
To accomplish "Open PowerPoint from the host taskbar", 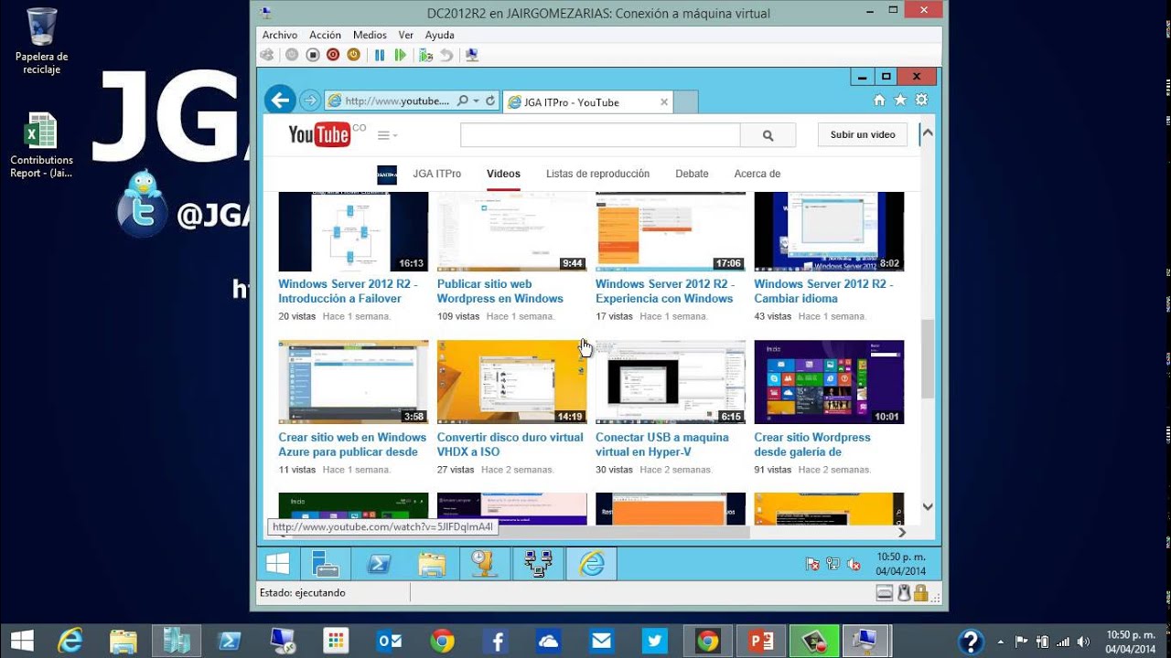I will tap(761, 641).
